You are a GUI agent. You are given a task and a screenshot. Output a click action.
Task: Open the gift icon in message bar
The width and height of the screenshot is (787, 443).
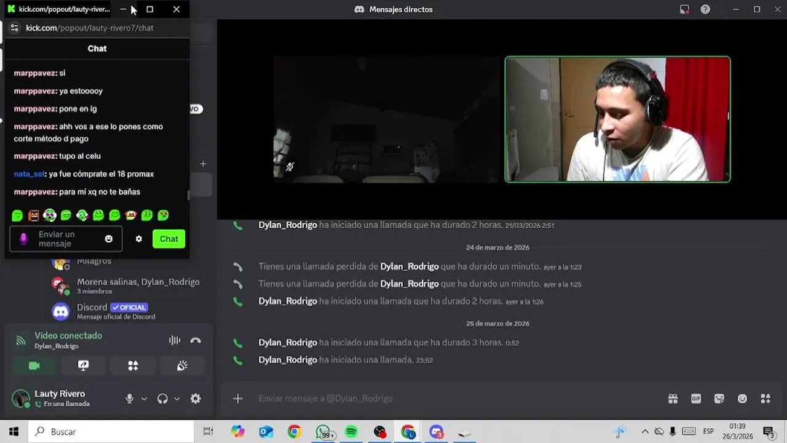tap(673, 399)
